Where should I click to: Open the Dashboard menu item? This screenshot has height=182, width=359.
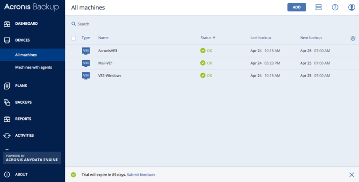tap(27, 23)
